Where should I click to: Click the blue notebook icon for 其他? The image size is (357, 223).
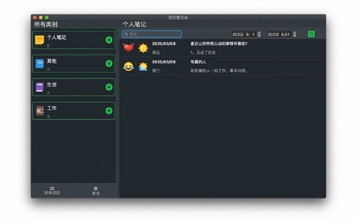click(39, 64)
